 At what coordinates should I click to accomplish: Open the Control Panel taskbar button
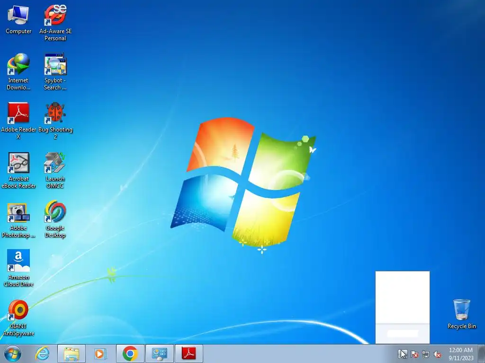coord(160,354)
